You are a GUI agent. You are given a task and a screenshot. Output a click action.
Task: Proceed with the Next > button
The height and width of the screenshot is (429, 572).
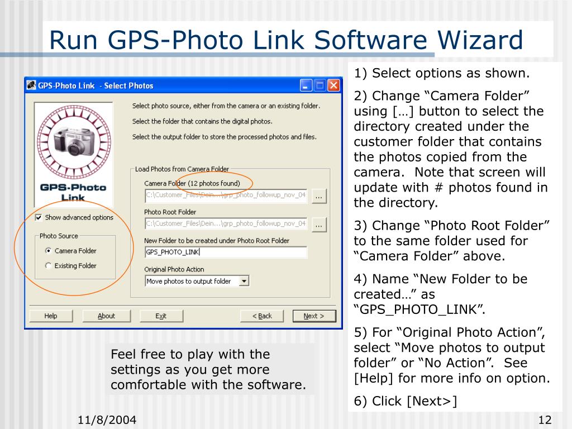[314, 316]
